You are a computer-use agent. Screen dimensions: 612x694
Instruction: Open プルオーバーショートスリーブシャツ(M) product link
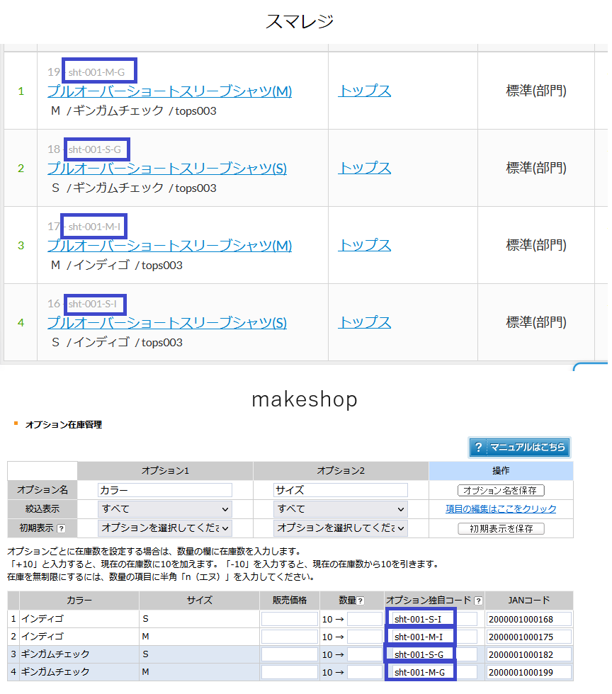click(x=167, y=90)
